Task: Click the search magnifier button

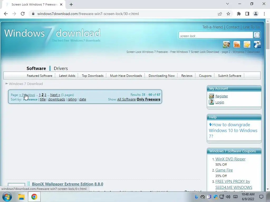Action: (257, 35)
